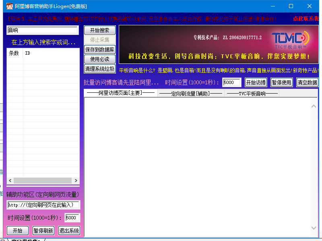Click the 暂停刷新 button
322x241 pixels.
pyautogui.click(x=43, y=231)
